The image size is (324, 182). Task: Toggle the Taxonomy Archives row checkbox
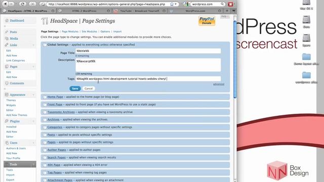click(45, 112)
